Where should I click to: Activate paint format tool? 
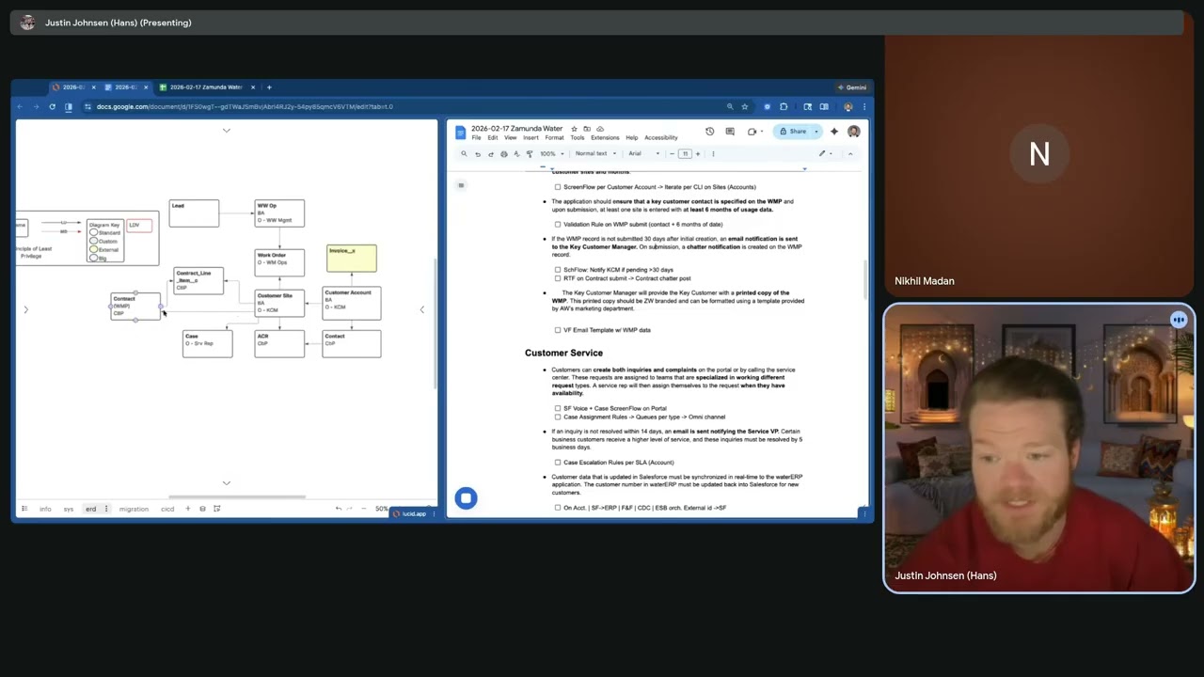pyautogui.click(x=530, y=153)
